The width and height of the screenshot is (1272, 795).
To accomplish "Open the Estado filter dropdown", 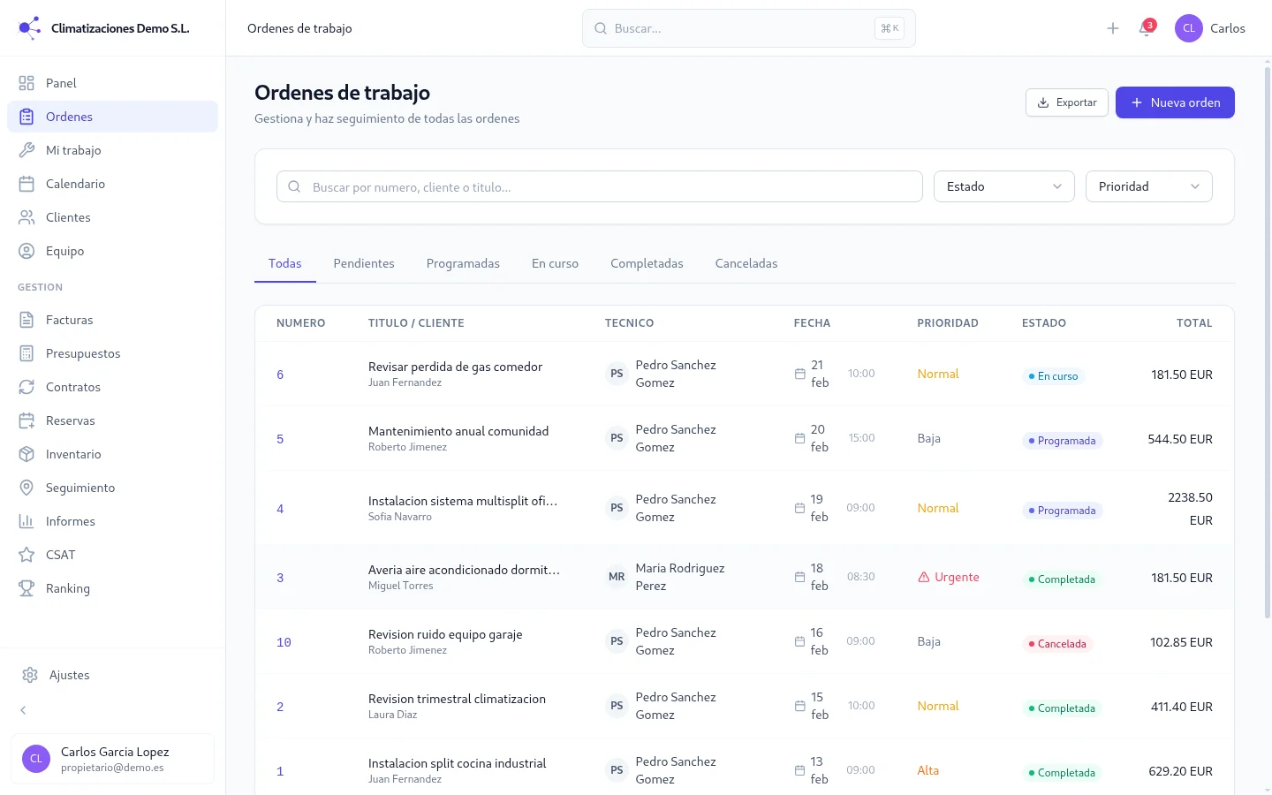I will coord(1003,186).
